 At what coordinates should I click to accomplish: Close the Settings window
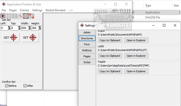click(x=175, y=25)
